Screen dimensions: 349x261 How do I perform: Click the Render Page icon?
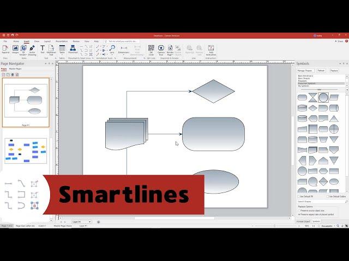pyautogui.click(x=170, y=50)
